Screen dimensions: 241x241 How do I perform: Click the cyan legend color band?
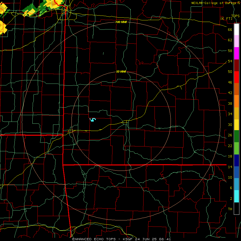click(236, 196)
